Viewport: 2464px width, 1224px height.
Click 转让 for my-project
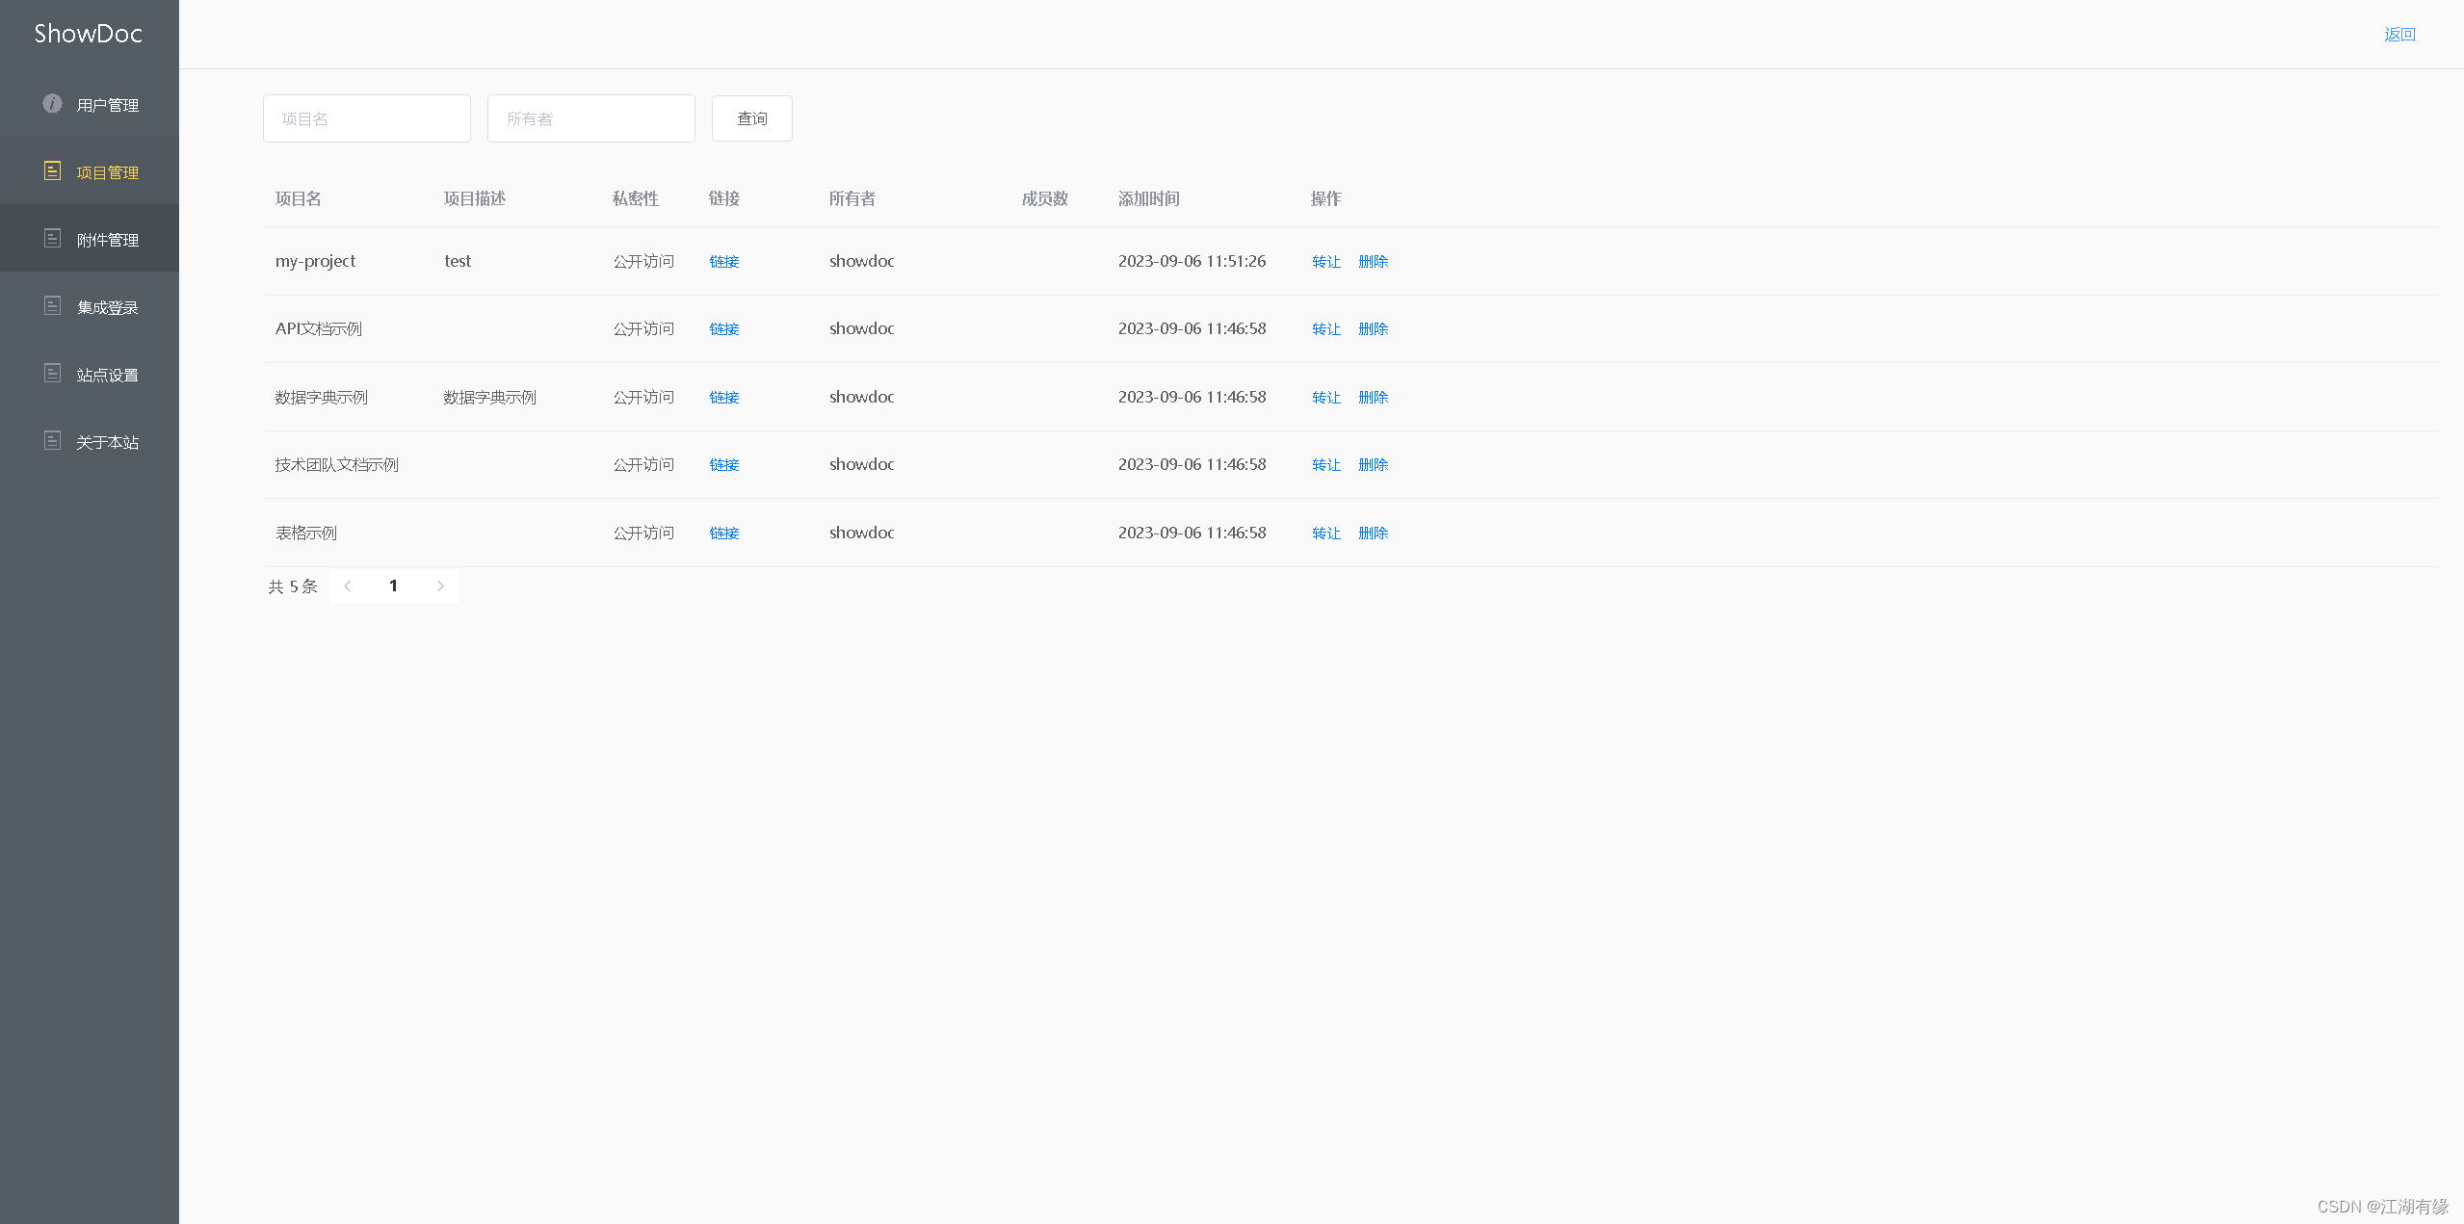pyautogui.click(x=1326, y=262)
